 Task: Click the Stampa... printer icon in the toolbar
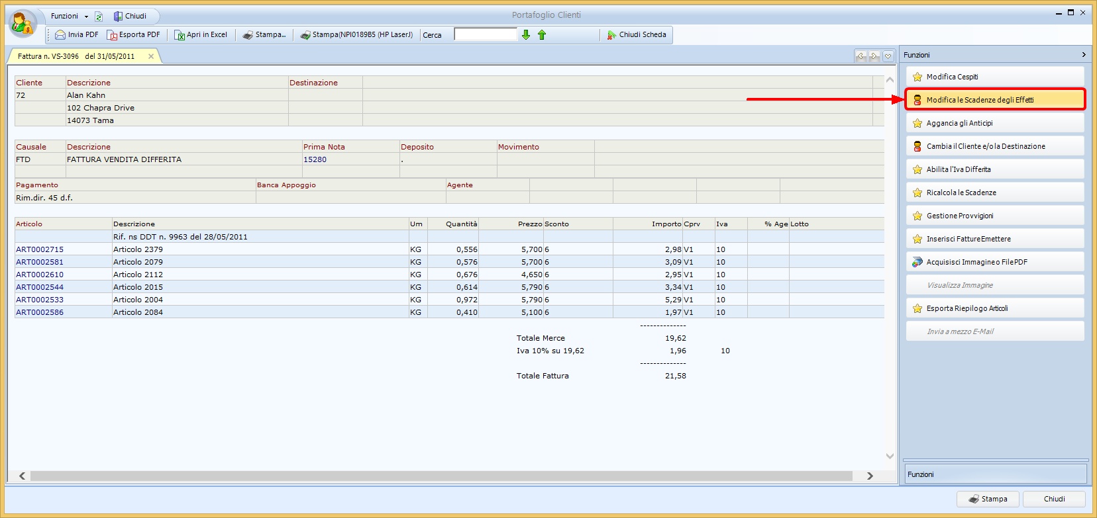(248, 35)
